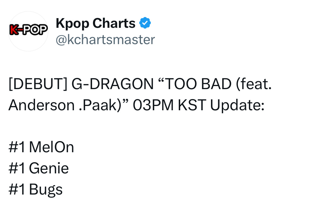Click the Genie chart name
Viewport: 313px width, 219px height.
(49, 168)
